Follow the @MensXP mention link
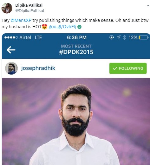The height and width of the screenshot is (165, 150). (21, 20)
